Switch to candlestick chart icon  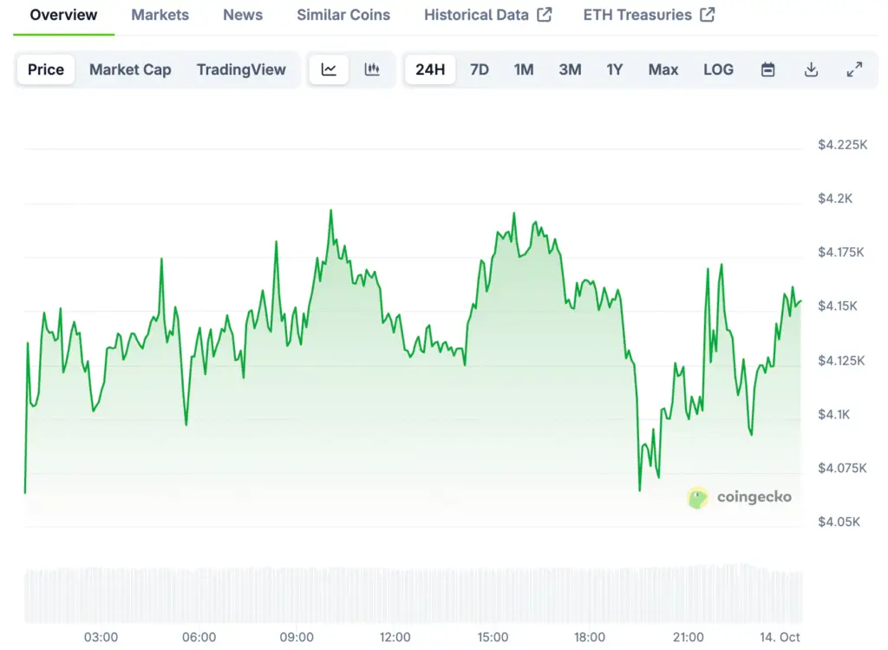tap(372, 69)
